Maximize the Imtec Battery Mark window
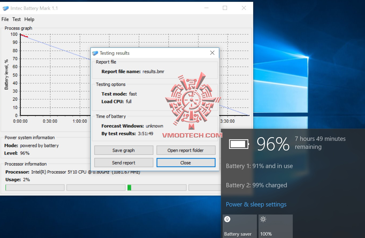Viewport: 365px width, 238px height. pyautogui.click(x=225, y=8)
